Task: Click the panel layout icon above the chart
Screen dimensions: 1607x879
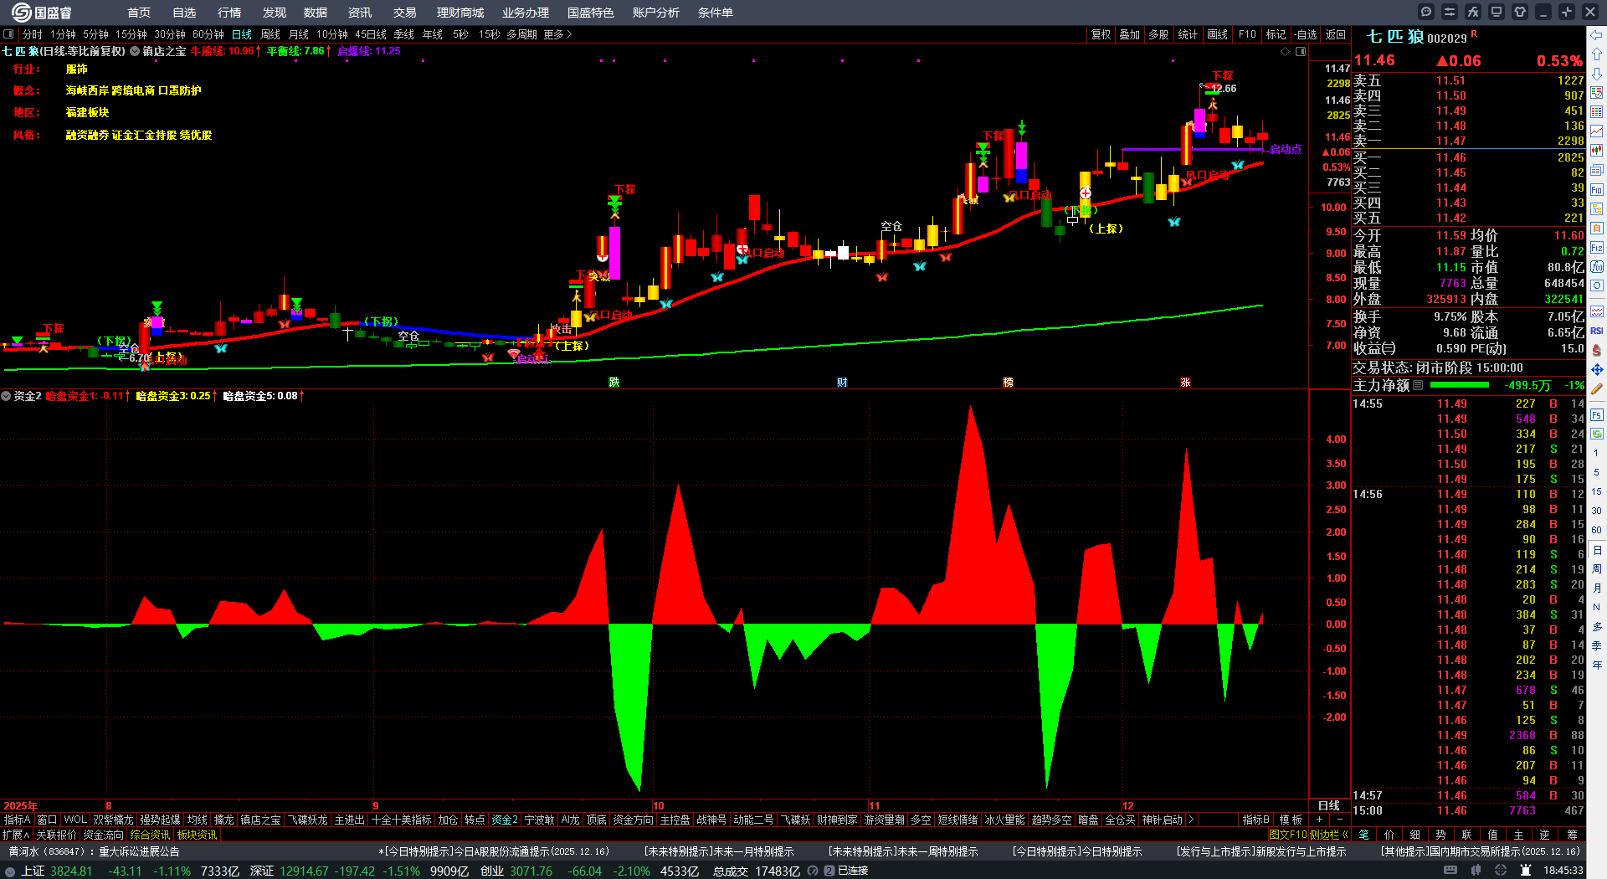Action: coord(1301,52)
